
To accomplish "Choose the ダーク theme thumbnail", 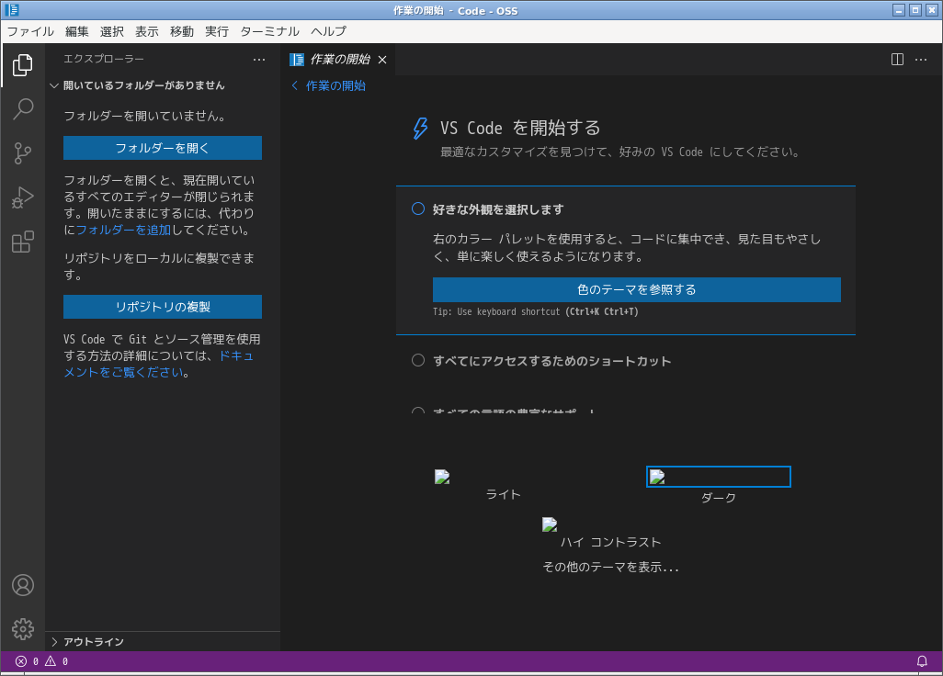I will click(x=718, y=477).
